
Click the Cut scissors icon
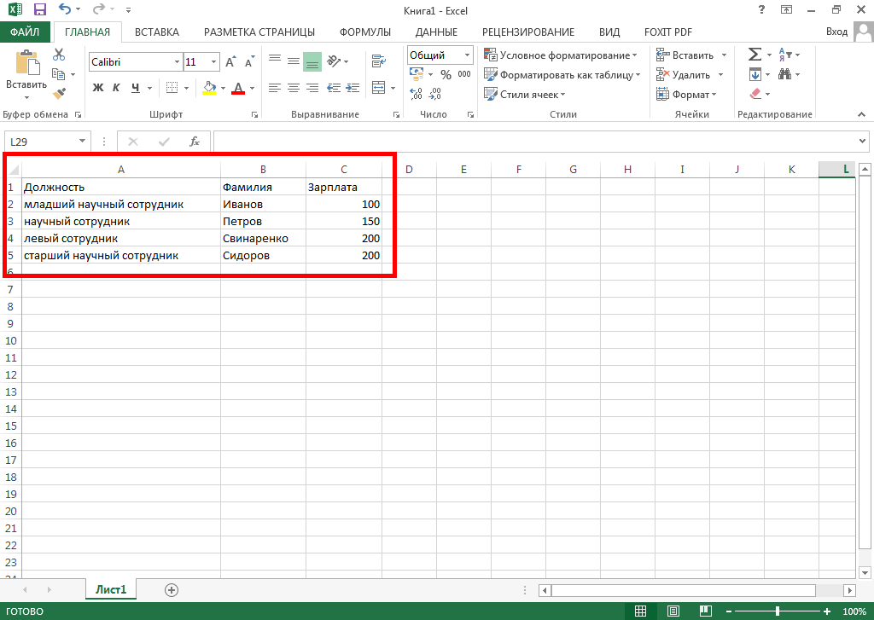point(59,55)
